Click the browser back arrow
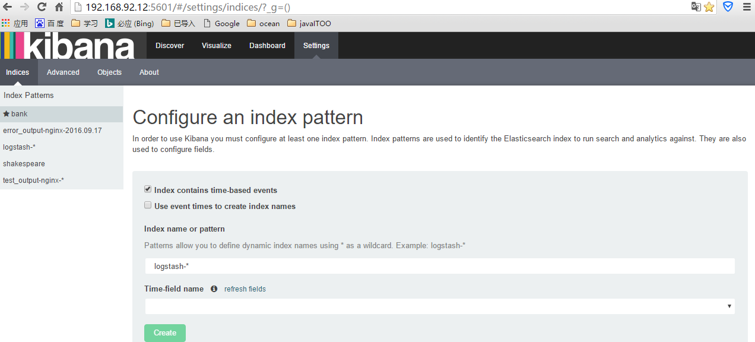The image size is (755, 342). click(x=8, y=7)
